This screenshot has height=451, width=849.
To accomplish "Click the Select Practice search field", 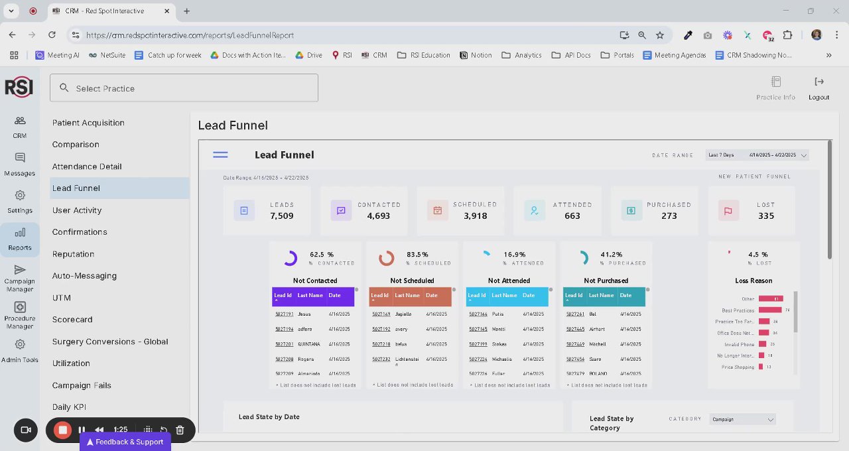I will click(x=184, y=88).
